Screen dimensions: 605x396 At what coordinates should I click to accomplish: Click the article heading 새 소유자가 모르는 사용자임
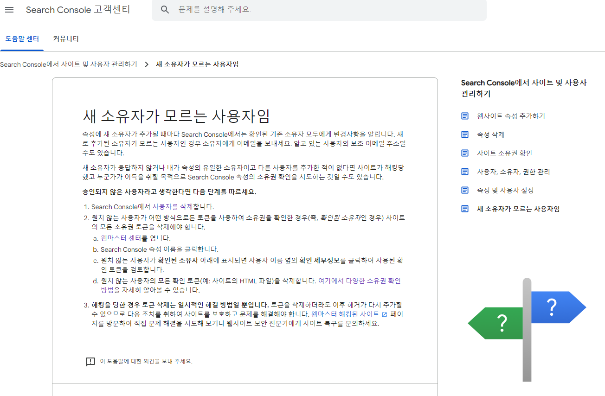click(x=176, y=116)
